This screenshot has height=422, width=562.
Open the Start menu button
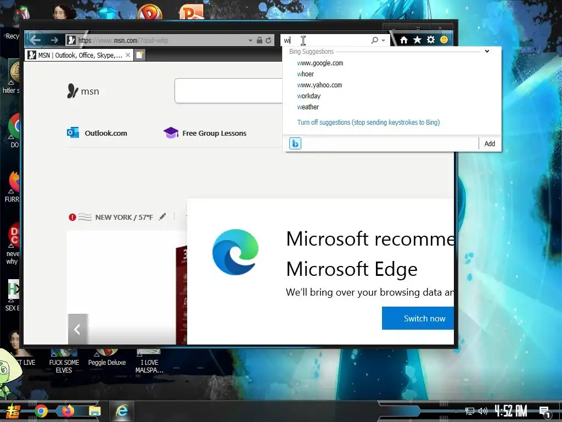13,411
